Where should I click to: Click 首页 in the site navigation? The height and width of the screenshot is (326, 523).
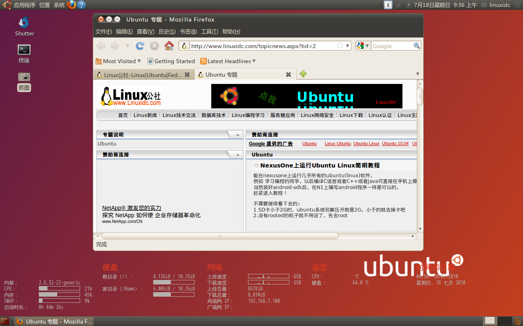(x=123, y=115)
